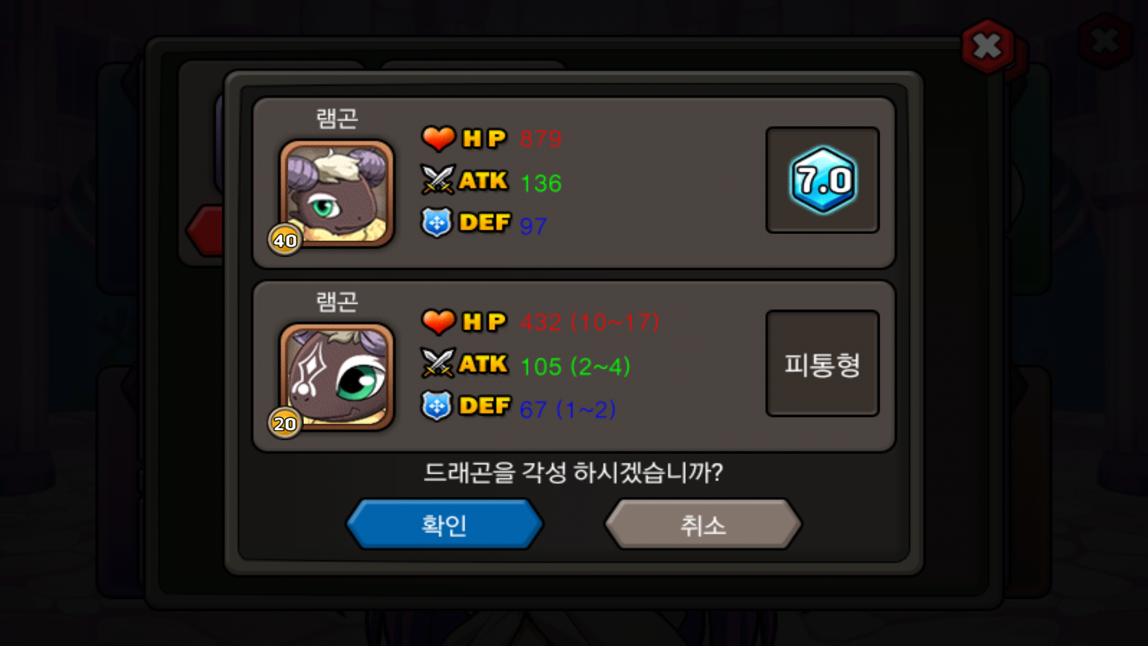Select the level 40 램곤 dragon portrait
The width and height of the screenshot is (1148, 646).
pos(337,193)
